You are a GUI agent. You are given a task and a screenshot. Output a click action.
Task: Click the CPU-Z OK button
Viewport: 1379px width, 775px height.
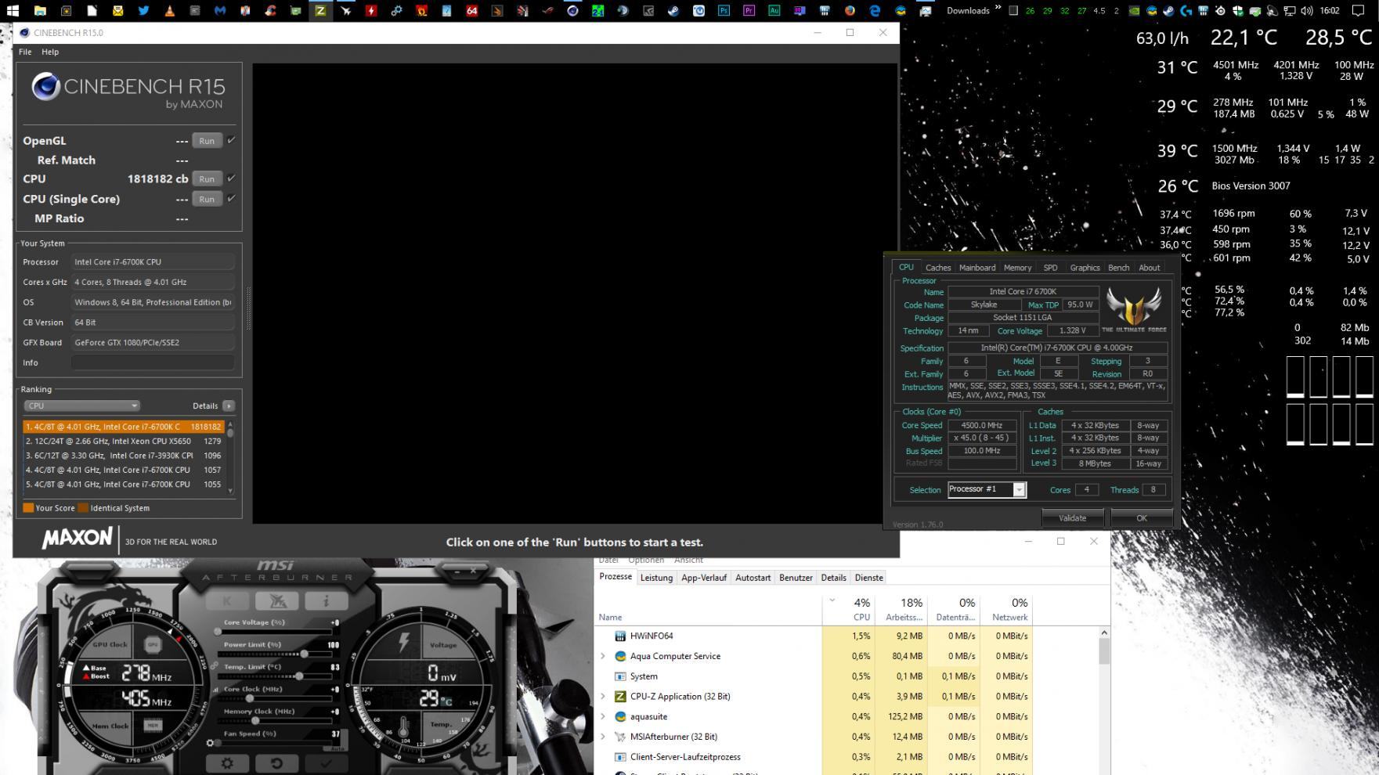(1141, 517)
